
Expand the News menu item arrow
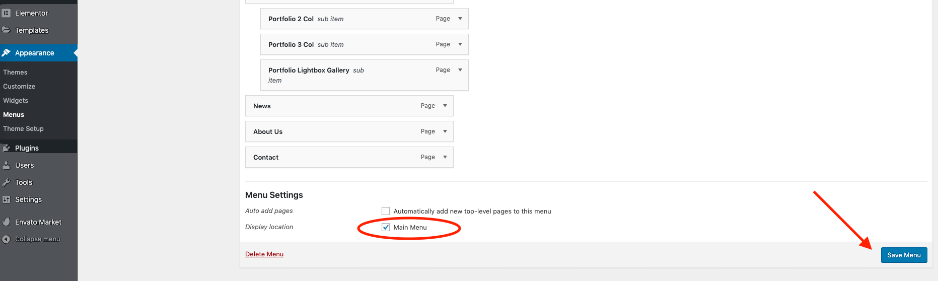click(x=445, y=106)
